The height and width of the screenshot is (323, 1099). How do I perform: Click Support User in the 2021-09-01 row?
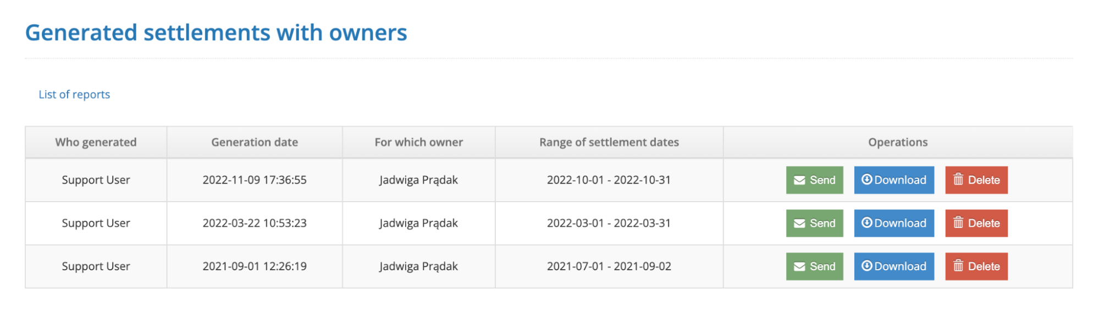click(x=96, y=266)
